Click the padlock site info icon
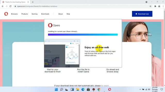The width and height of the screenshot is (165, 92). (x=15, y=6)
